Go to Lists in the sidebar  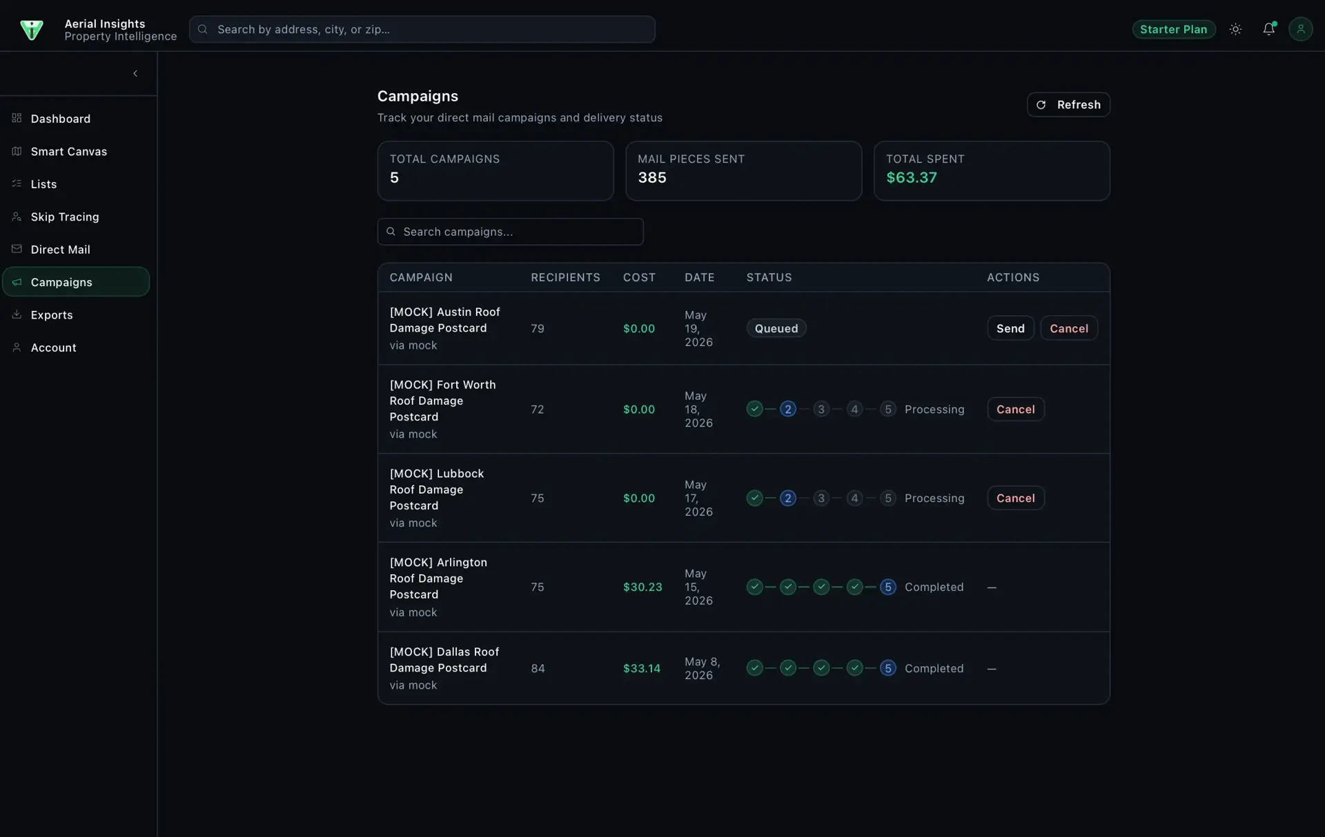coord(76,184)
